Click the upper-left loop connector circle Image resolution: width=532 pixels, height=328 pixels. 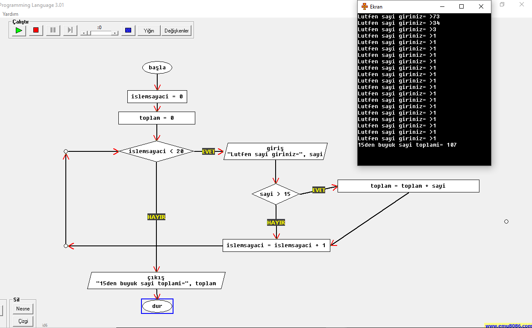(x=65, y=151)
